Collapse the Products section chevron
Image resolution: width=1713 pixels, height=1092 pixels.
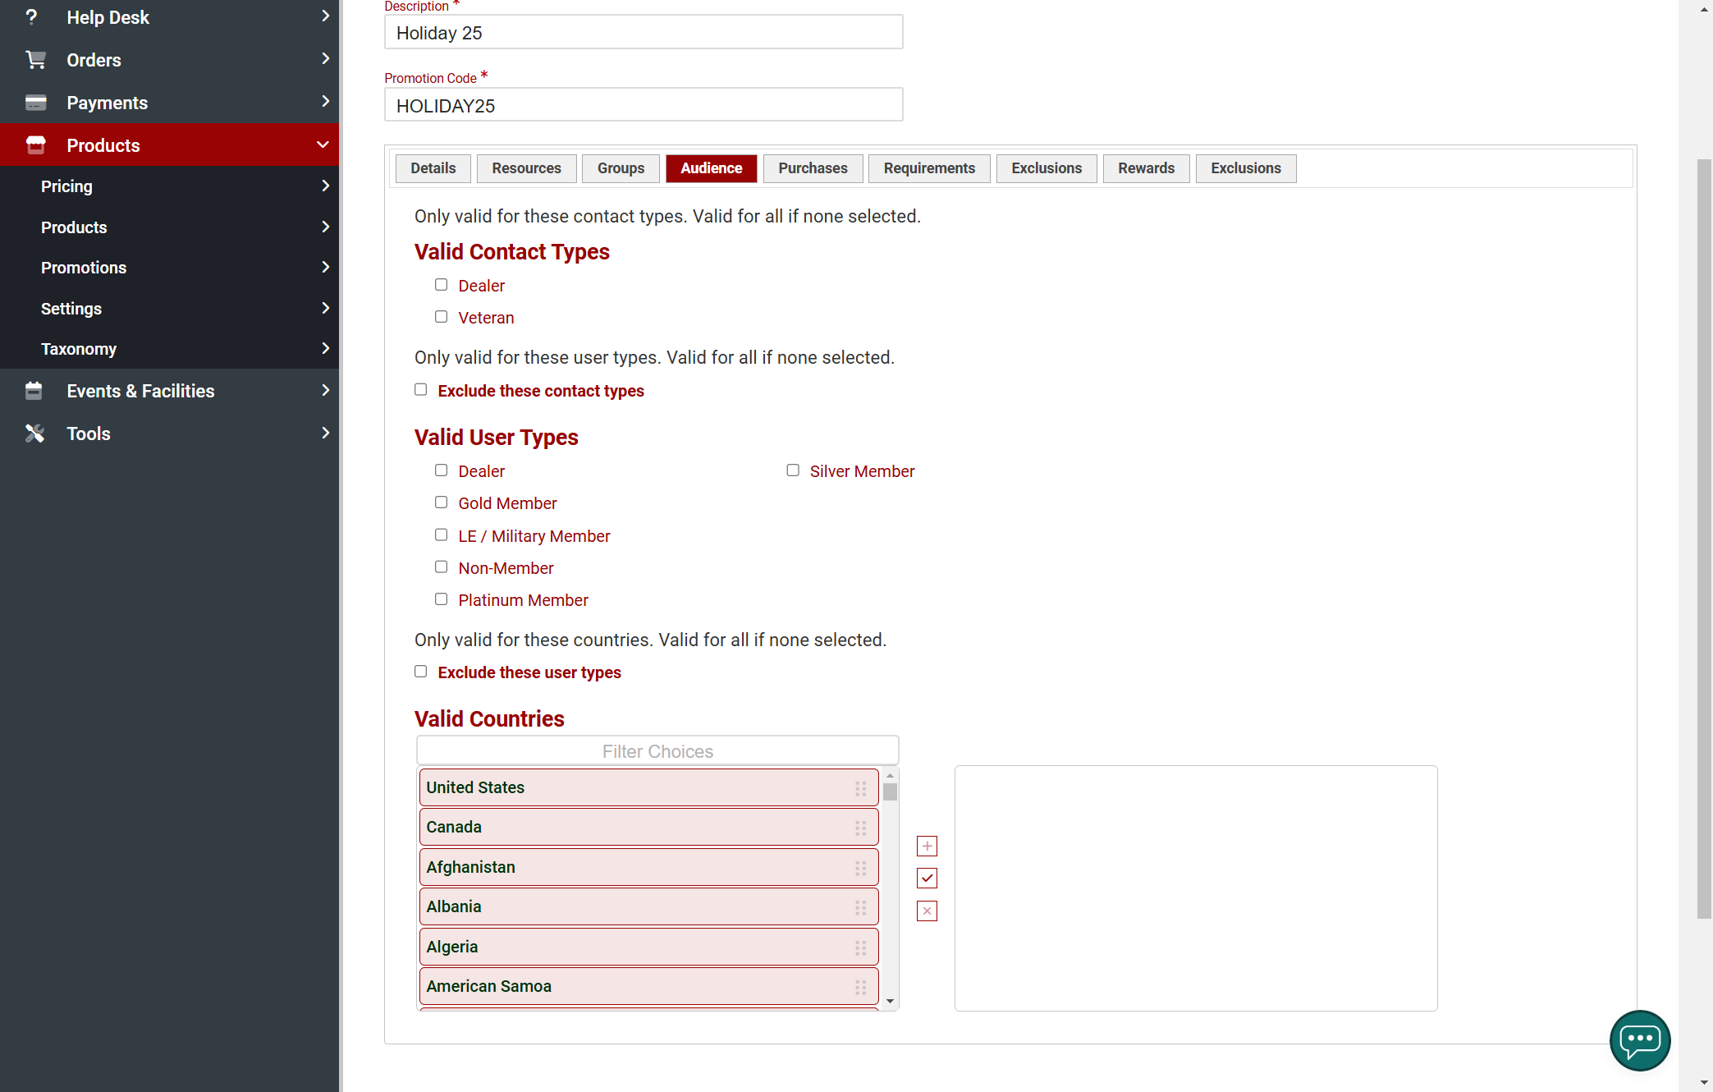click(x=323, y=145)
